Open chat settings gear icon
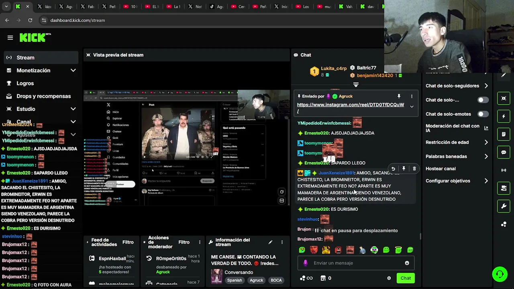Viewport: 514px width, 289px height. (x=389, y=278)
